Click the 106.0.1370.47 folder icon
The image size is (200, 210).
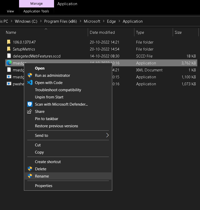(x=9, y=42)
